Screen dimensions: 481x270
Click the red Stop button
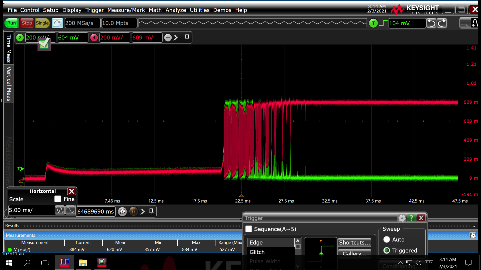pyautogui.click(x=27, y=23)
